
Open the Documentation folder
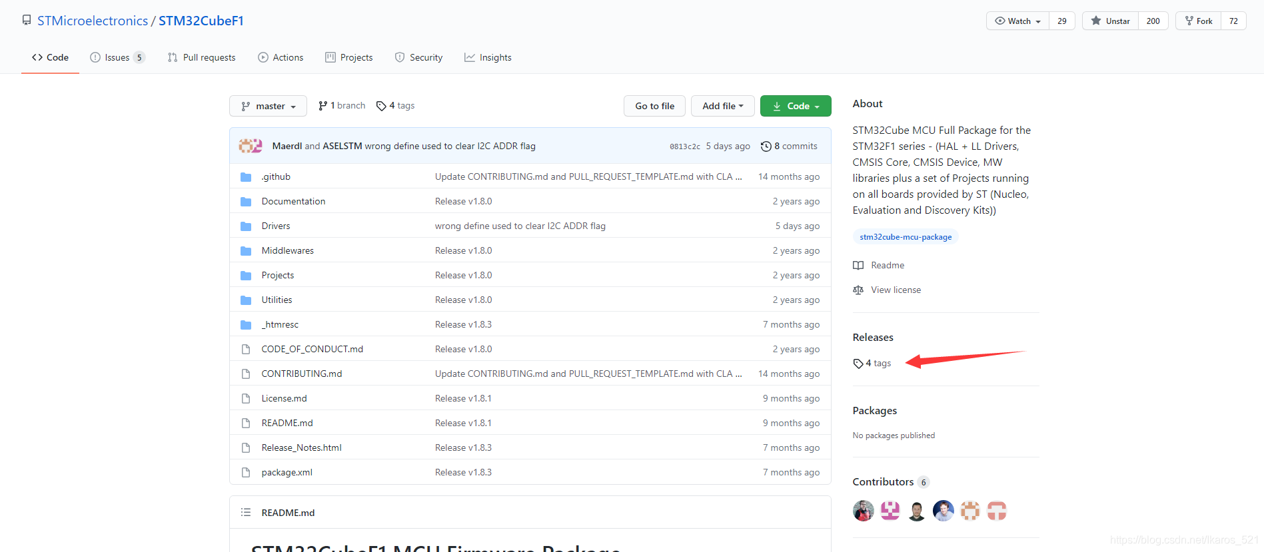(293, 201)
